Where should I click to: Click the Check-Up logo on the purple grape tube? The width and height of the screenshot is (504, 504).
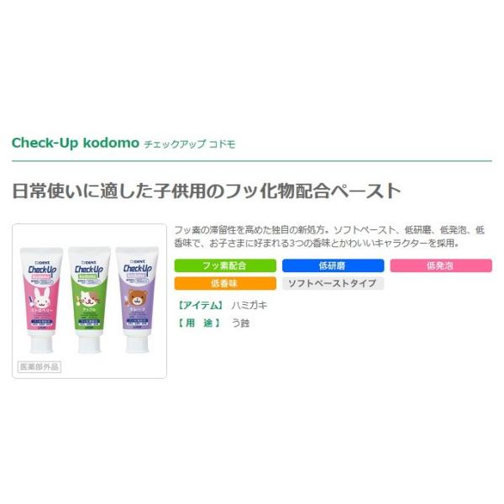pos(137,269)
